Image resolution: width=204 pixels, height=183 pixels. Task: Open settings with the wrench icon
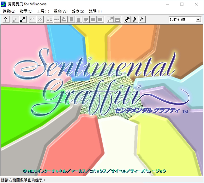pyautogui.click(x=127, y=20)
